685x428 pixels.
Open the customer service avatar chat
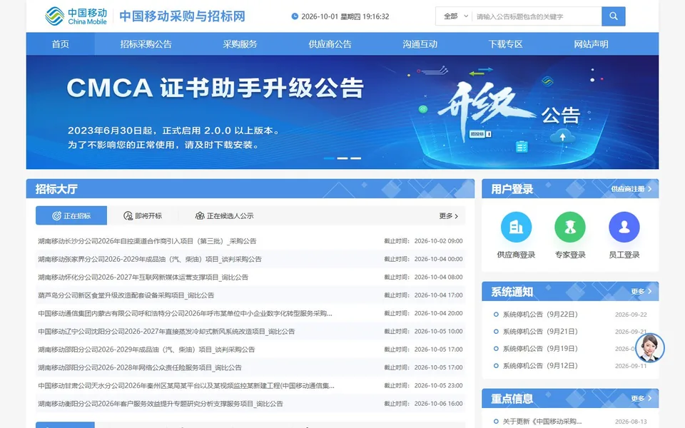[649, 348]
